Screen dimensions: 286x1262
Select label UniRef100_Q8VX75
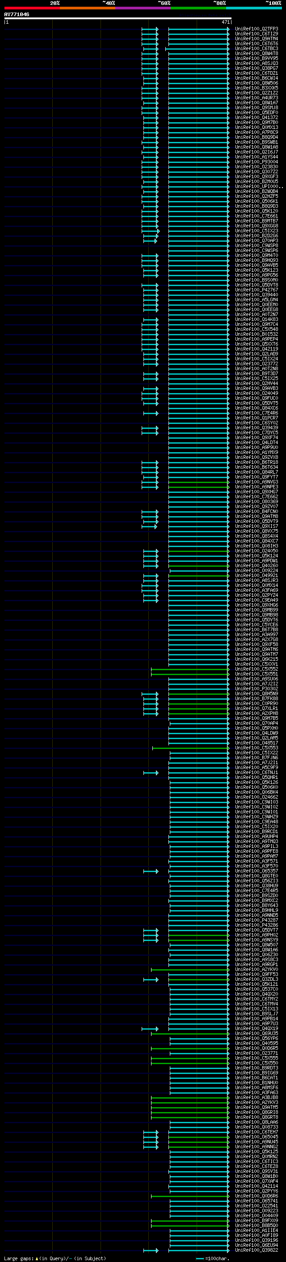256,531
